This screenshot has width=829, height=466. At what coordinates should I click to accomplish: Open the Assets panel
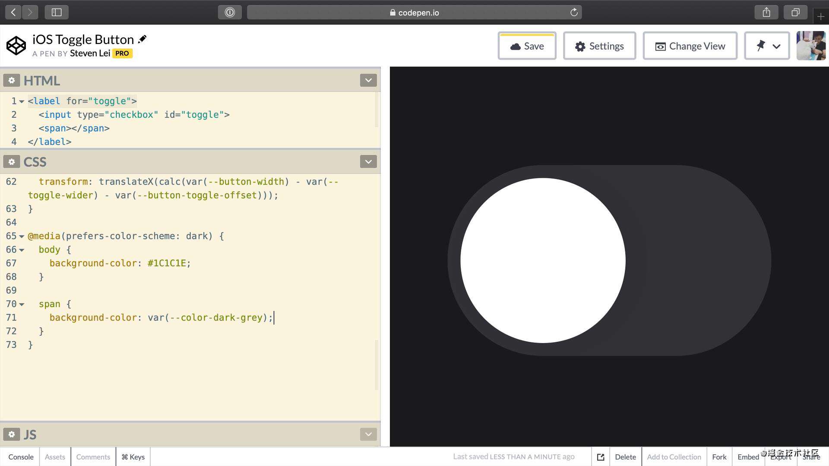(x=55, y=457)
